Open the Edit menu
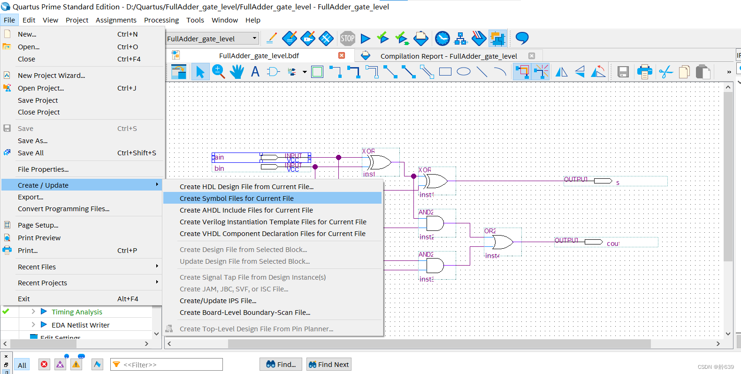The image size is (741, 374). tap(29, 20)
